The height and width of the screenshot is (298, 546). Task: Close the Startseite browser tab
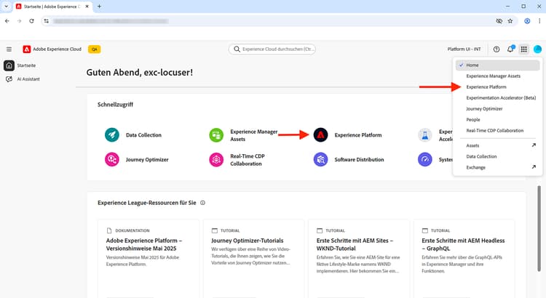point(87,7)
